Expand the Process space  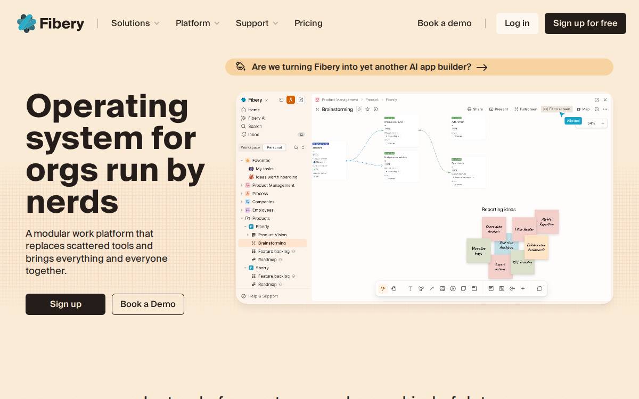pyautogui.click(x=242, y=194)
